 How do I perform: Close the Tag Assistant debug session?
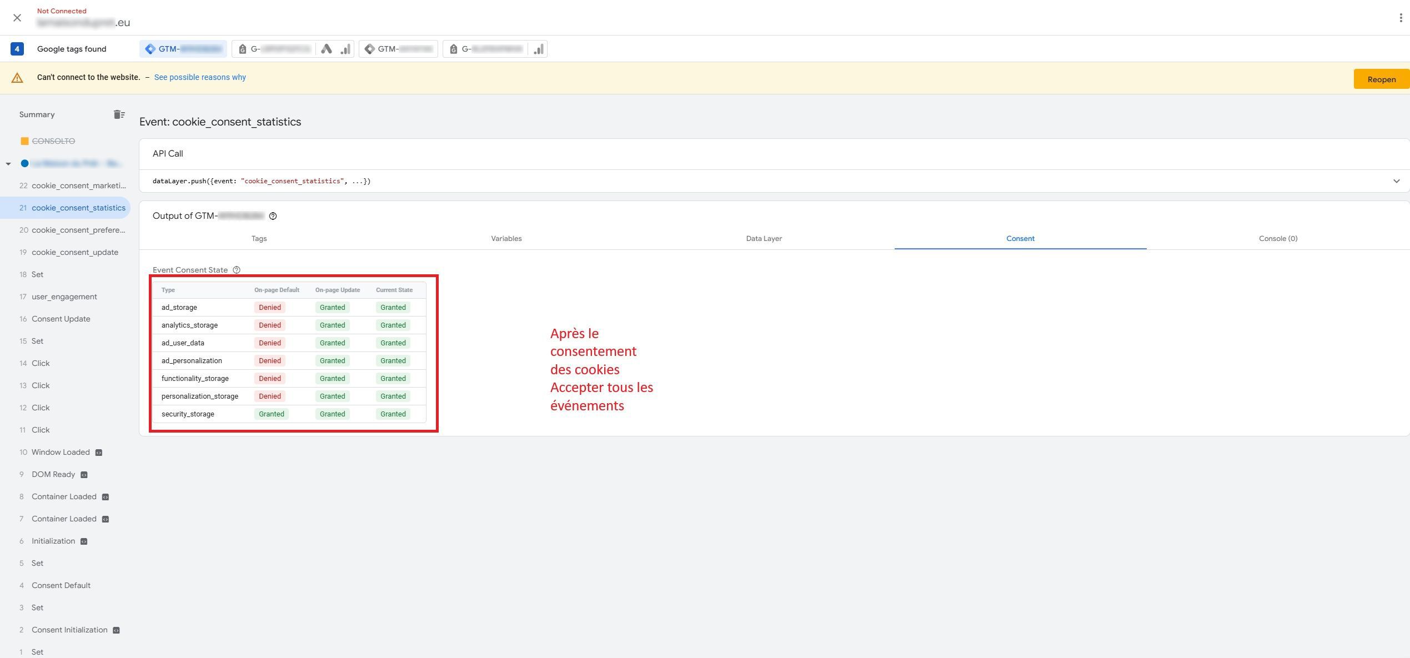17,18
